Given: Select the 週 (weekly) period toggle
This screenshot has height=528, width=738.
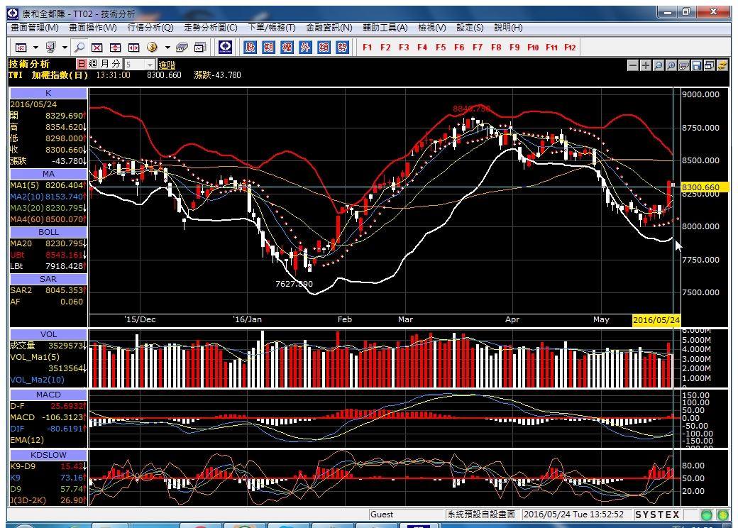Looking at the screenshot, I should point(93,64).
